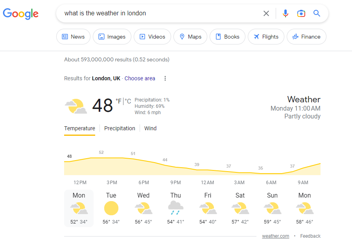Screen dimensions: 352x244
Task: Clear the search box with the X icon
Action: (266, 13)
